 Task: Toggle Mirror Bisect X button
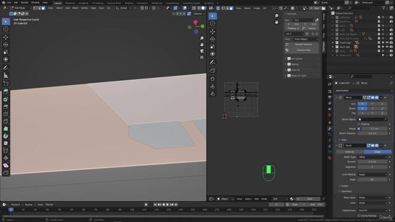coord(362,109)
